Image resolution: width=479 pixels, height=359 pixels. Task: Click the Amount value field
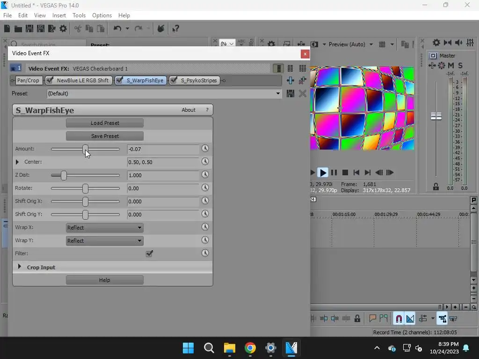tap(163, 149)
